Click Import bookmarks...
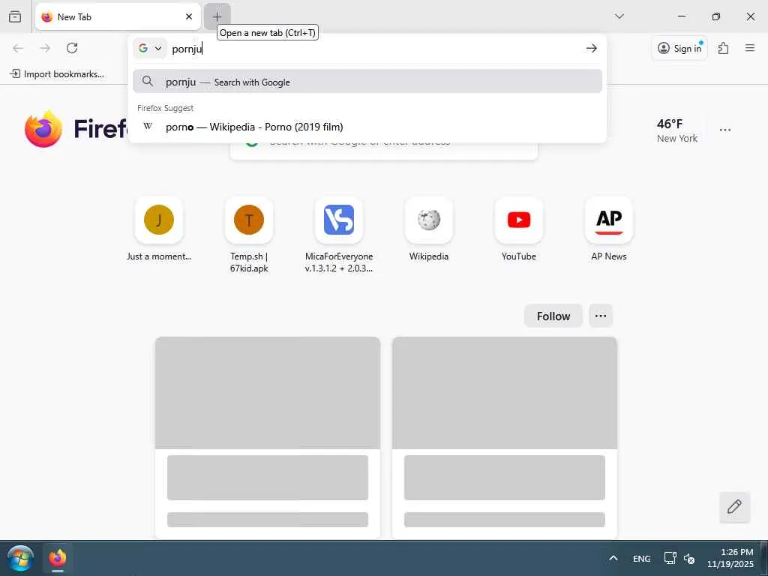 (57, 74)
